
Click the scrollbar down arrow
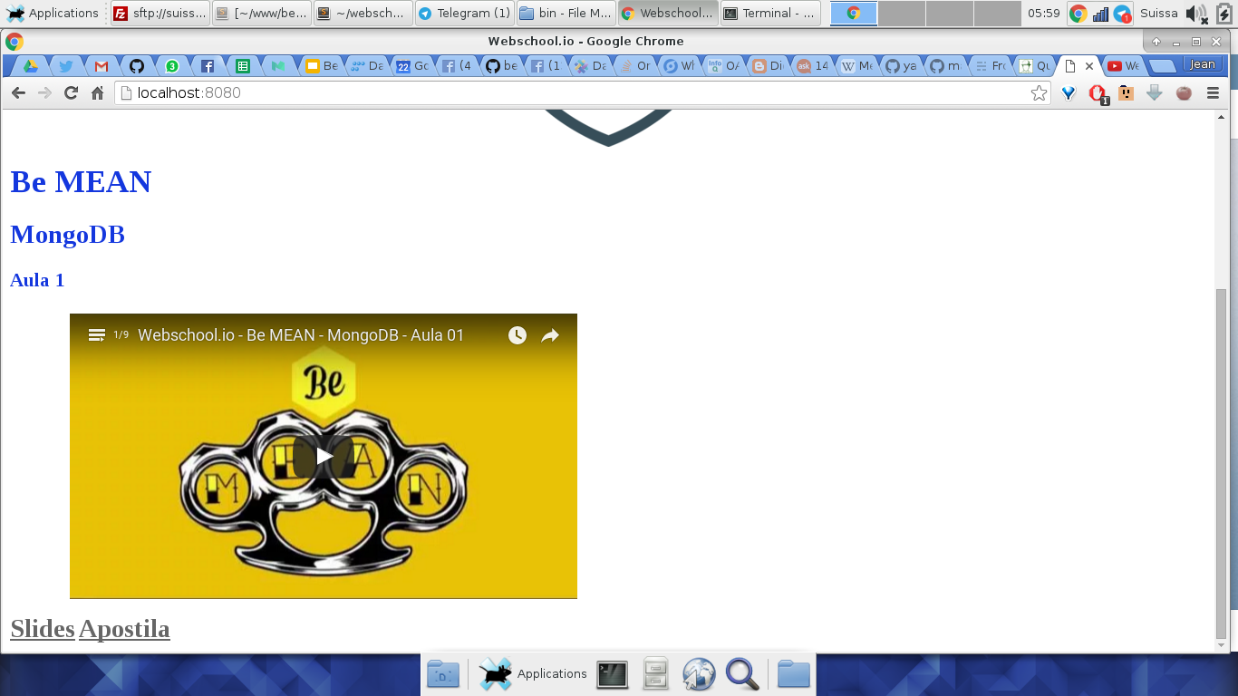1221,645
